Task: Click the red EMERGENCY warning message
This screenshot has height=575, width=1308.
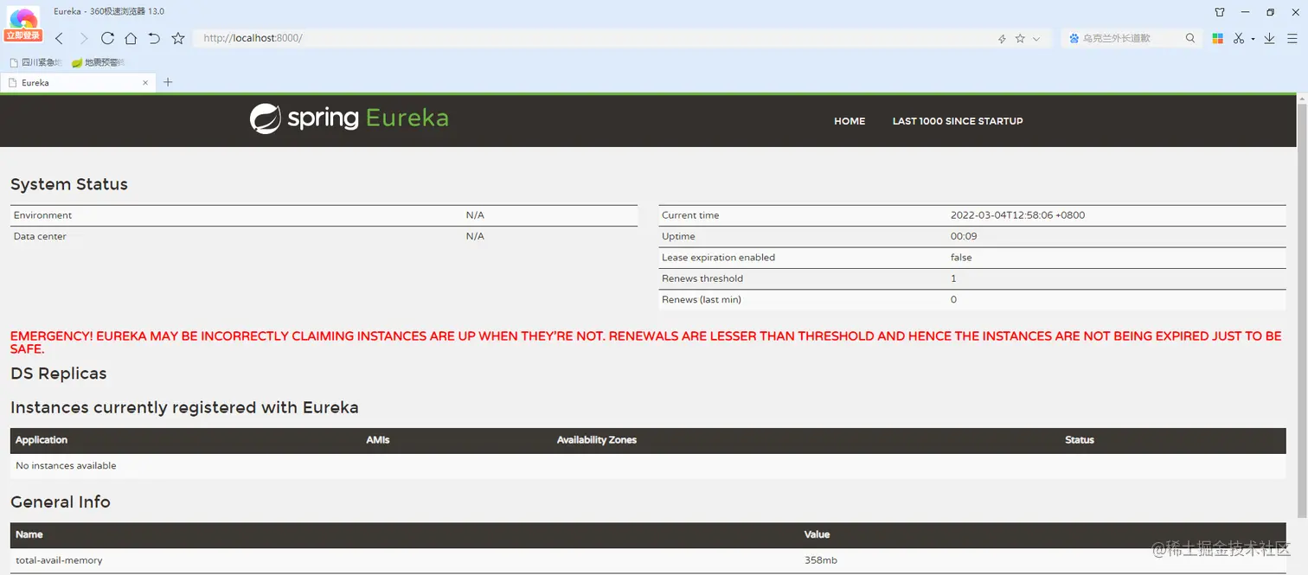Action: click(646, 342)
